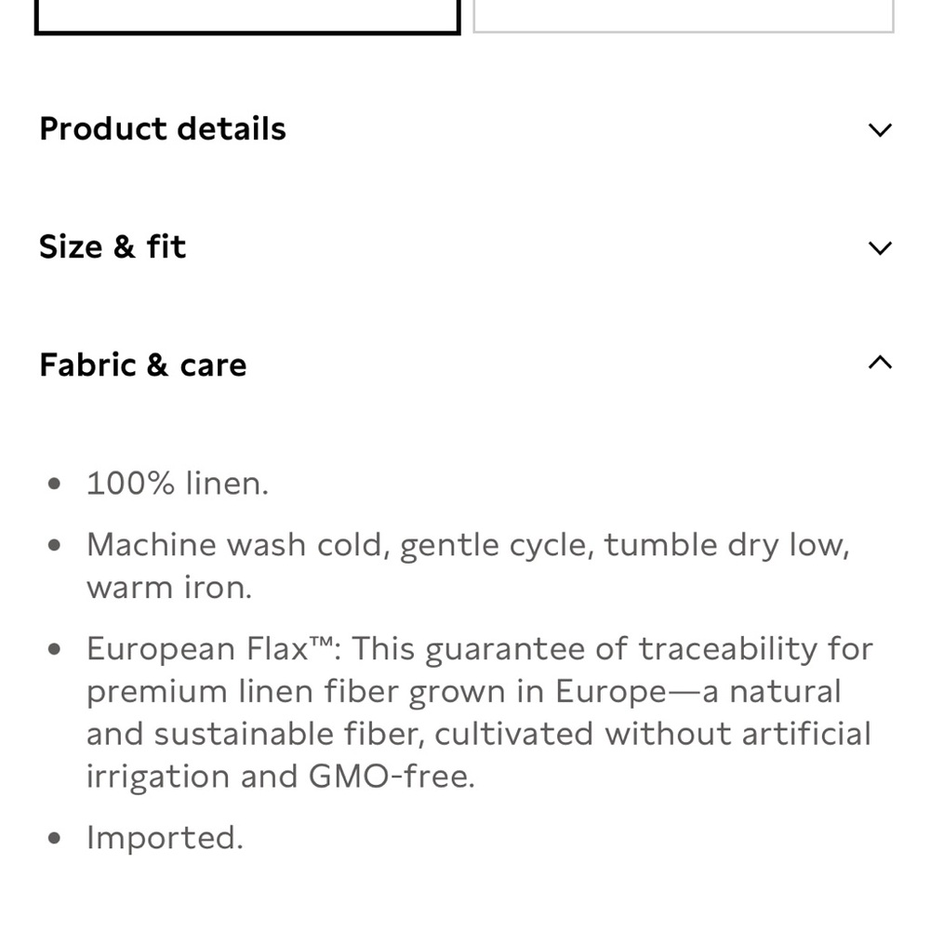Expand the Product details chevron
This screenshot has height=930, width=930.
(x=880, y=130)
